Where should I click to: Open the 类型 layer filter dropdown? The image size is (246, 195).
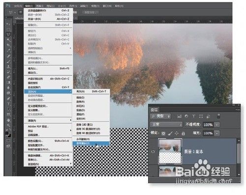coord(160,116)
